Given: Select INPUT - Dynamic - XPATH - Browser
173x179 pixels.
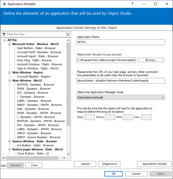Looking at the screenshot, I should pyautogui.click(x=39, y=105).
